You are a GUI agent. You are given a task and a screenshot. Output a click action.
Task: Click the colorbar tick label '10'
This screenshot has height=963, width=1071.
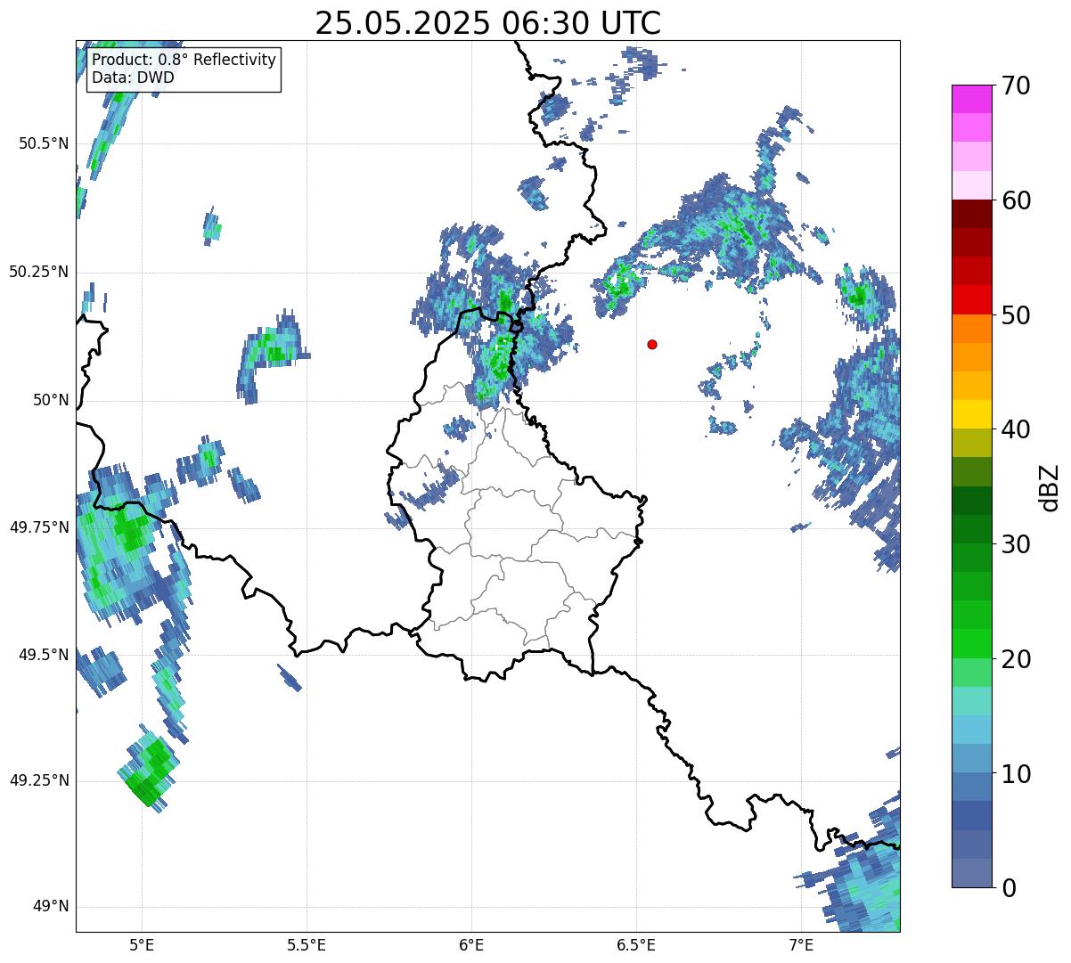coord(1017,773)
